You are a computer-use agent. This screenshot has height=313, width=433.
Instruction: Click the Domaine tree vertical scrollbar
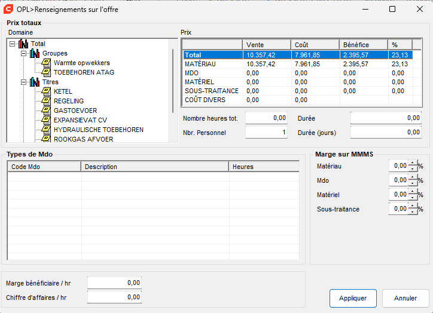[x=173, y=81]
